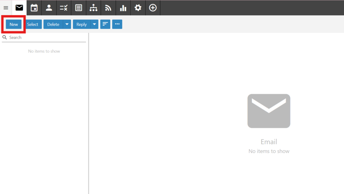Expand the Delete dropdown arrow
The height and width of the screenshot is (194, 344).
point(67,24)
